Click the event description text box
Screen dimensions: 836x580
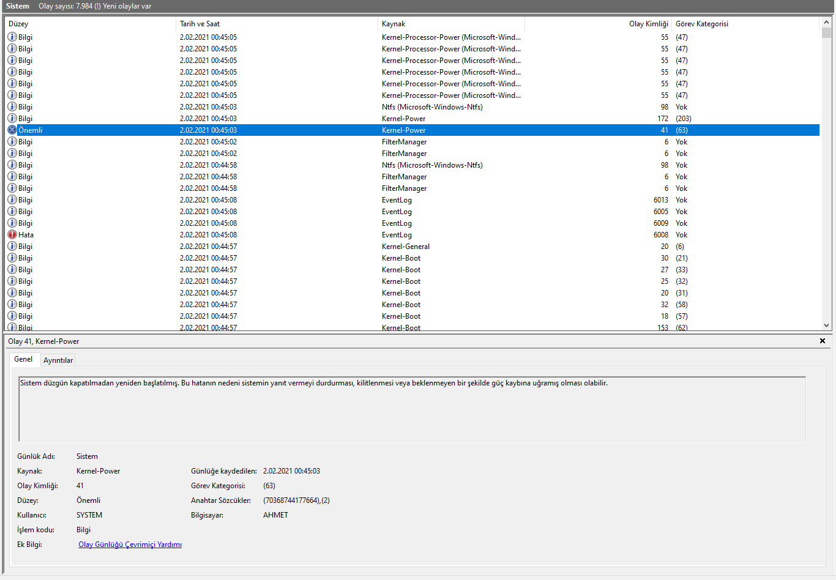coord(412,409)
